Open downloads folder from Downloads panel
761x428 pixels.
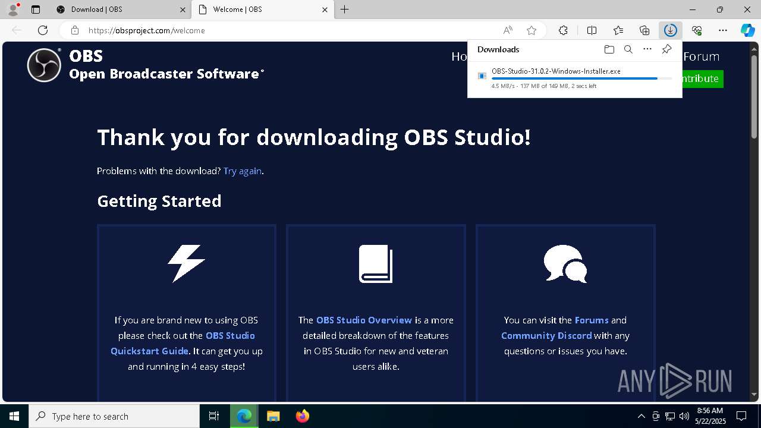609,49
